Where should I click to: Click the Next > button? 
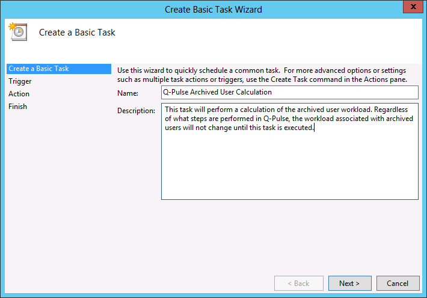click(349, 284)
